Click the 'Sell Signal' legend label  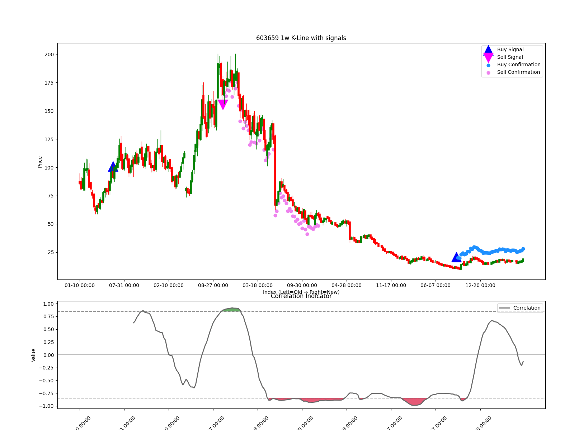[x=510, y=57]
